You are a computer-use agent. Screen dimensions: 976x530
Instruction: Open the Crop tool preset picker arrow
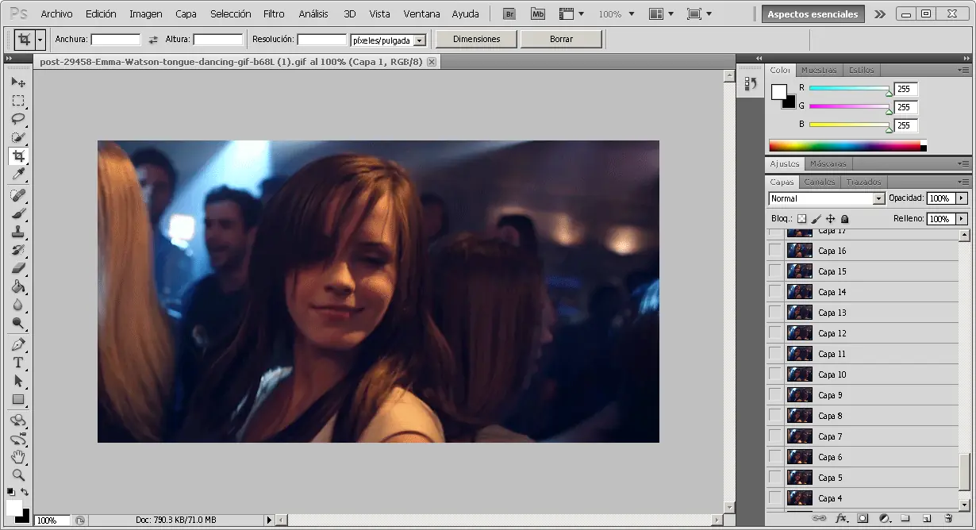click(40, 40)
